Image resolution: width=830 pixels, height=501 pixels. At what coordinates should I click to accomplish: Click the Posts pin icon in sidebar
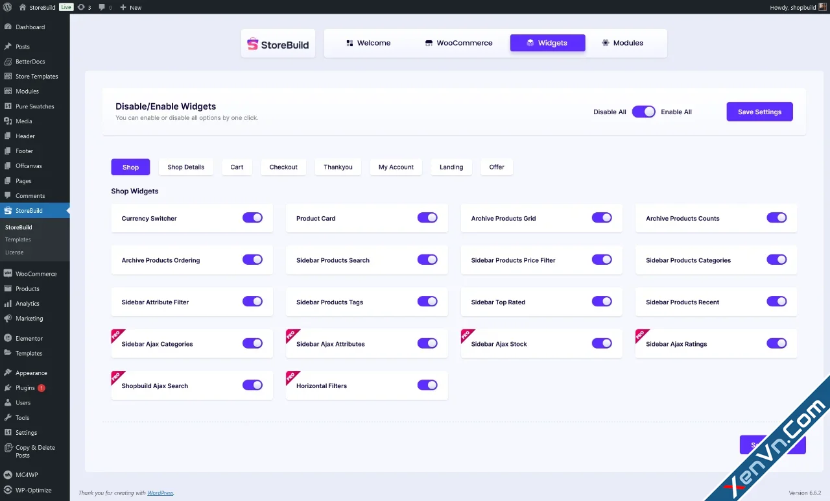point(8,47)
